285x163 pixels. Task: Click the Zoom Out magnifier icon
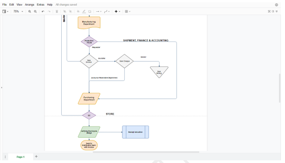coord(36,11)
